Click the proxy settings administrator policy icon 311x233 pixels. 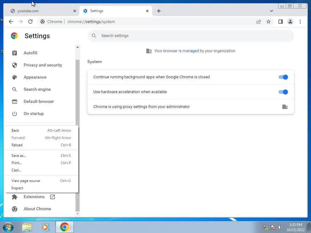tap(285, 107)
